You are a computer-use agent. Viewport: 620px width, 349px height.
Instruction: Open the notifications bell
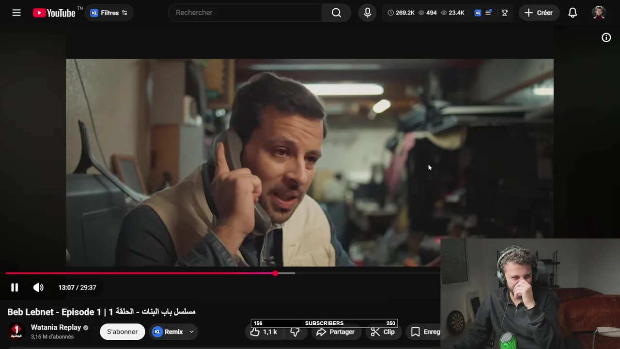(573, 13)
